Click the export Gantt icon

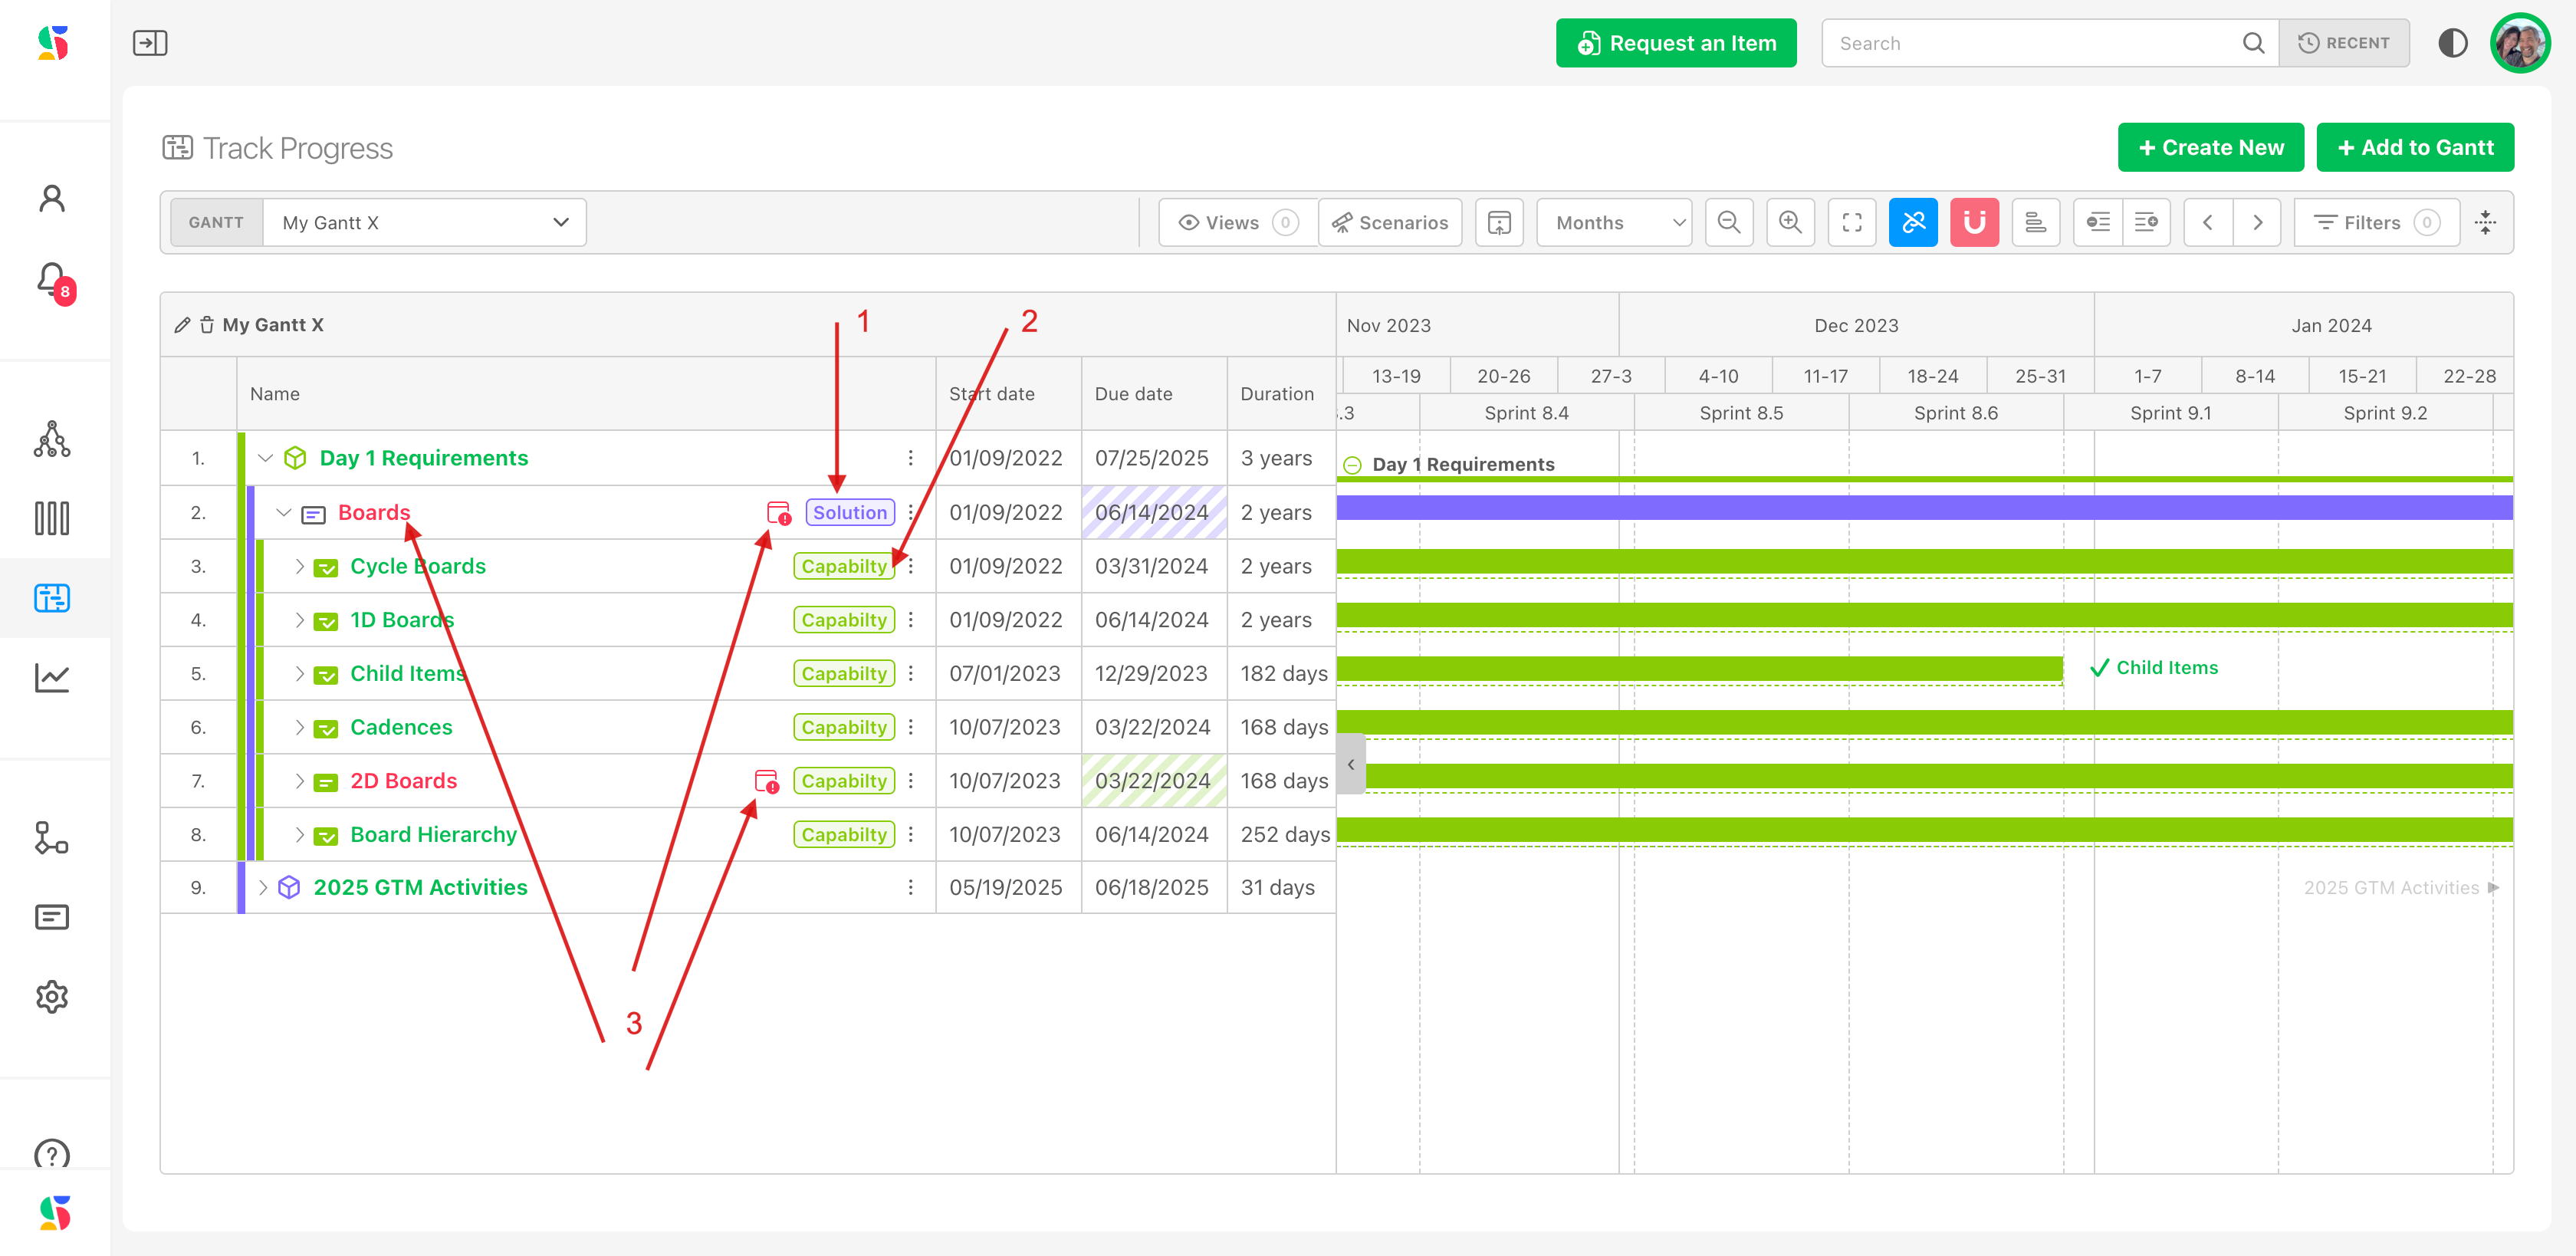tap(1499, 222)
